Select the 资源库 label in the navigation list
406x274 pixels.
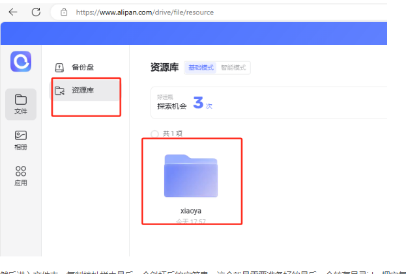[x=83, y=90]
